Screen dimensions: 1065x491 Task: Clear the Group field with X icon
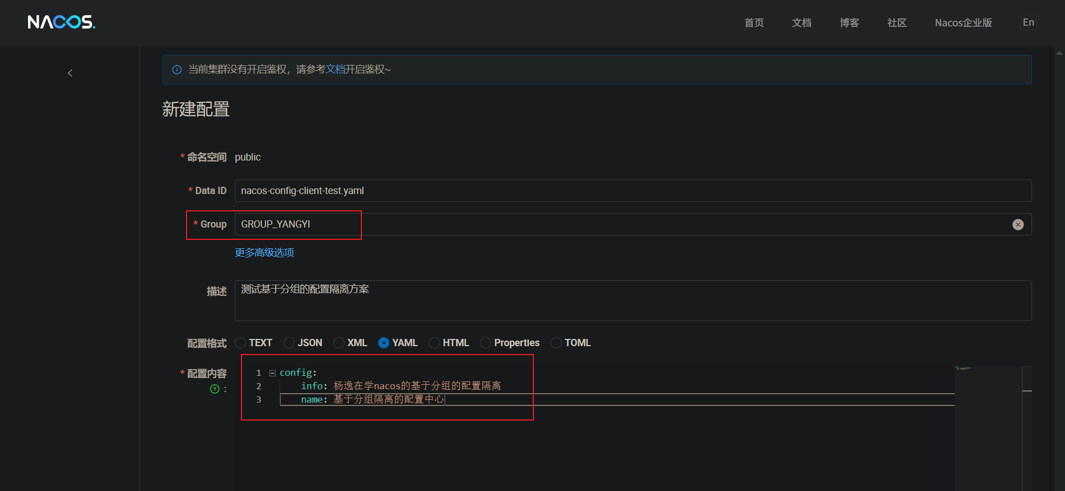(x=1018, y=224)
